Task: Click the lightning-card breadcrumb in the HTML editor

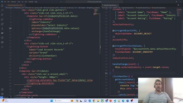Action: click(19, 8)
